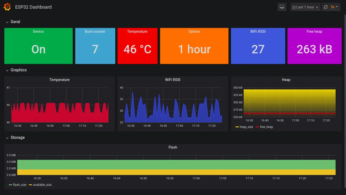
Task: Open the WiFi RSSI stat panel title
Action: click(x=258, y=31)
